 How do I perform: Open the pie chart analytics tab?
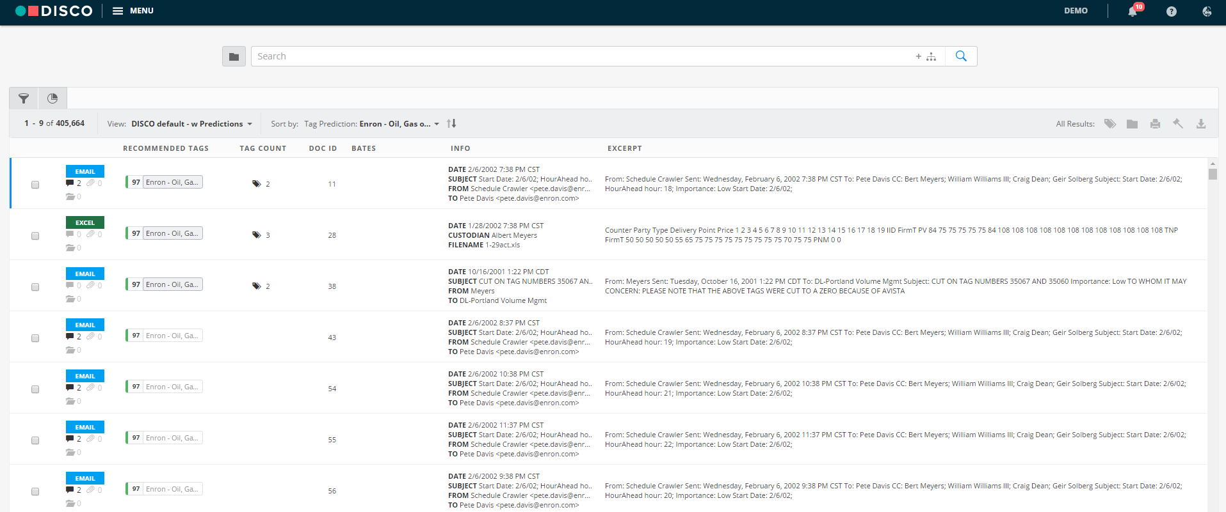click(x=52, y=98)
